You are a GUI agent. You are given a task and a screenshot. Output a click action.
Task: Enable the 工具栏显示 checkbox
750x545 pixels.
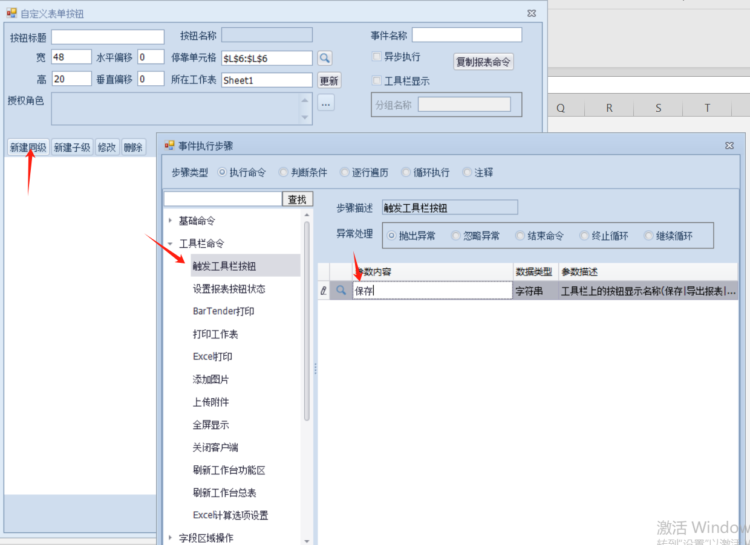pyautogui.click(x=377, y=80)
